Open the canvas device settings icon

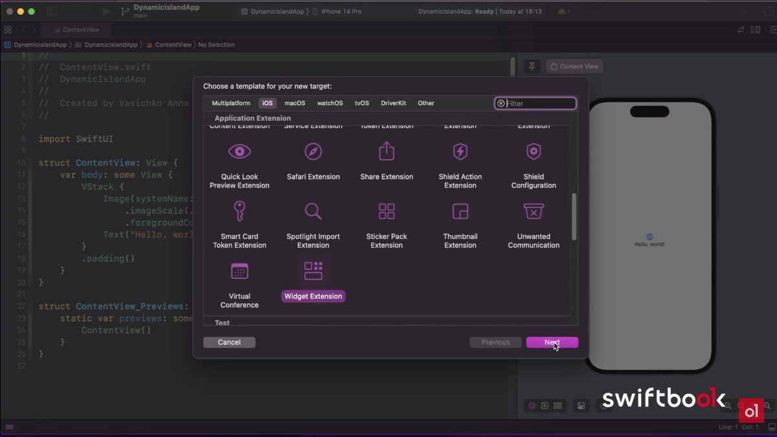(581, 406)
